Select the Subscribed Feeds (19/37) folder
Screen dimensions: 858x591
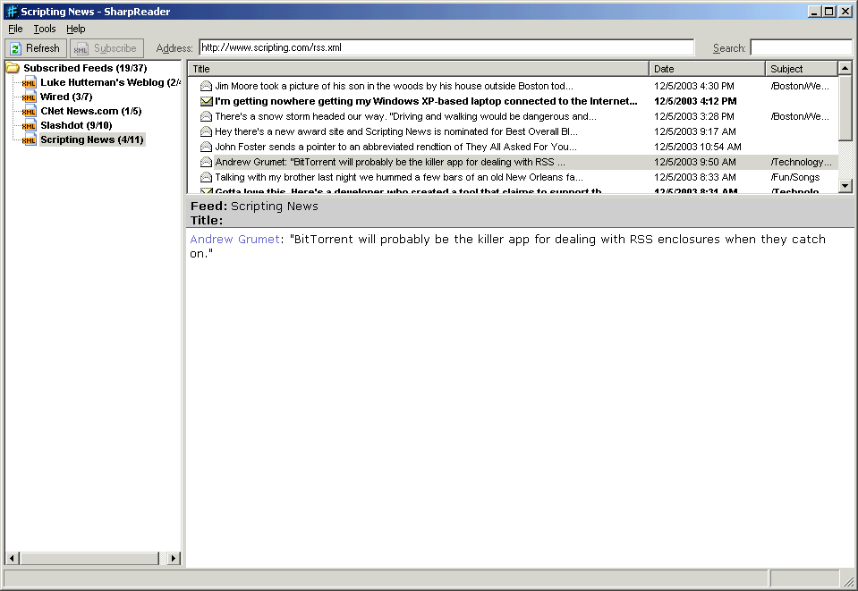[x=85, y=68]
